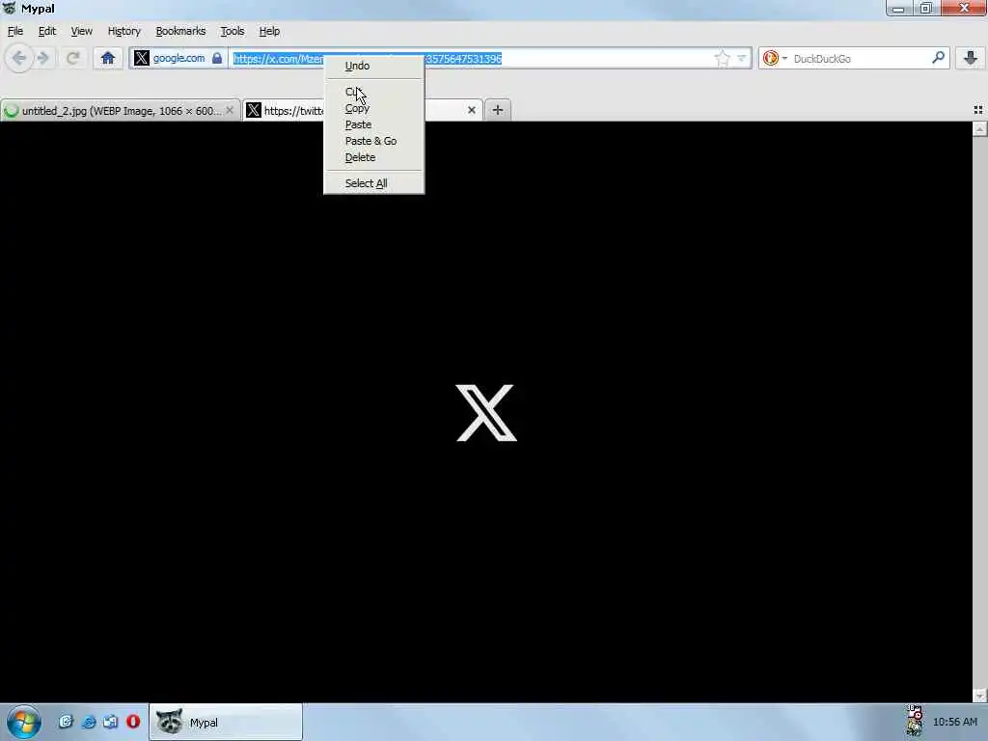Open the downloads arrow button

[971, 58]
